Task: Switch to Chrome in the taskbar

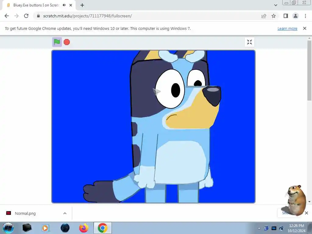Action: 102,228
